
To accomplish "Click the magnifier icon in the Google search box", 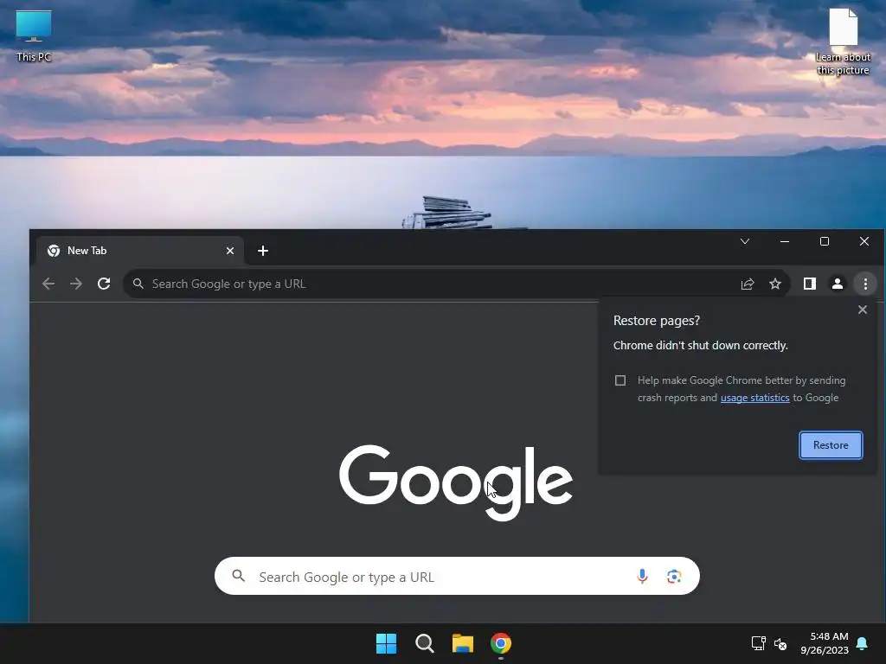I will [x=239, y=576].
